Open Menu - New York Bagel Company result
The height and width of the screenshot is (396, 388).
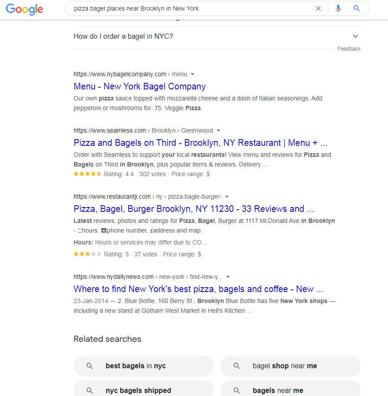click(x=140, y=86)
